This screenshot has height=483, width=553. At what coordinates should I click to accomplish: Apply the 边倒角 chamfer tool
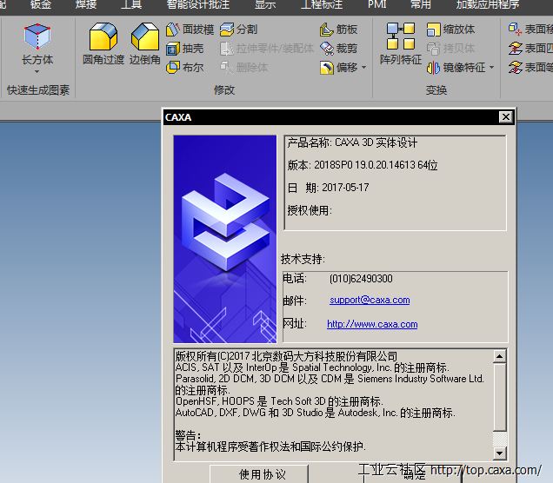point(145,43)
